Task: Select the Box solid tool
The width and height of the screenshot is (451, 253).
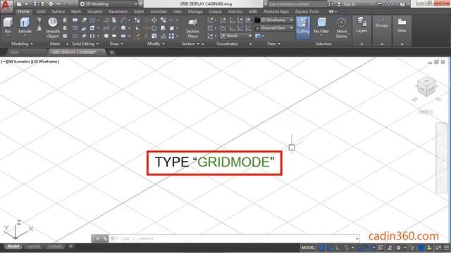Action: click(x=8, y=26)
